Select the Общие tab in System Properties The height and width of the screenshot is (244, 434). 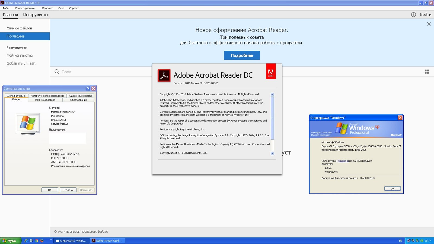16,99
